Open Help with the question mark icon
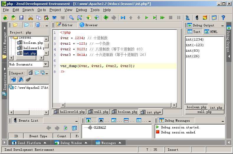The image size is (233, 154). pos(223,18)
